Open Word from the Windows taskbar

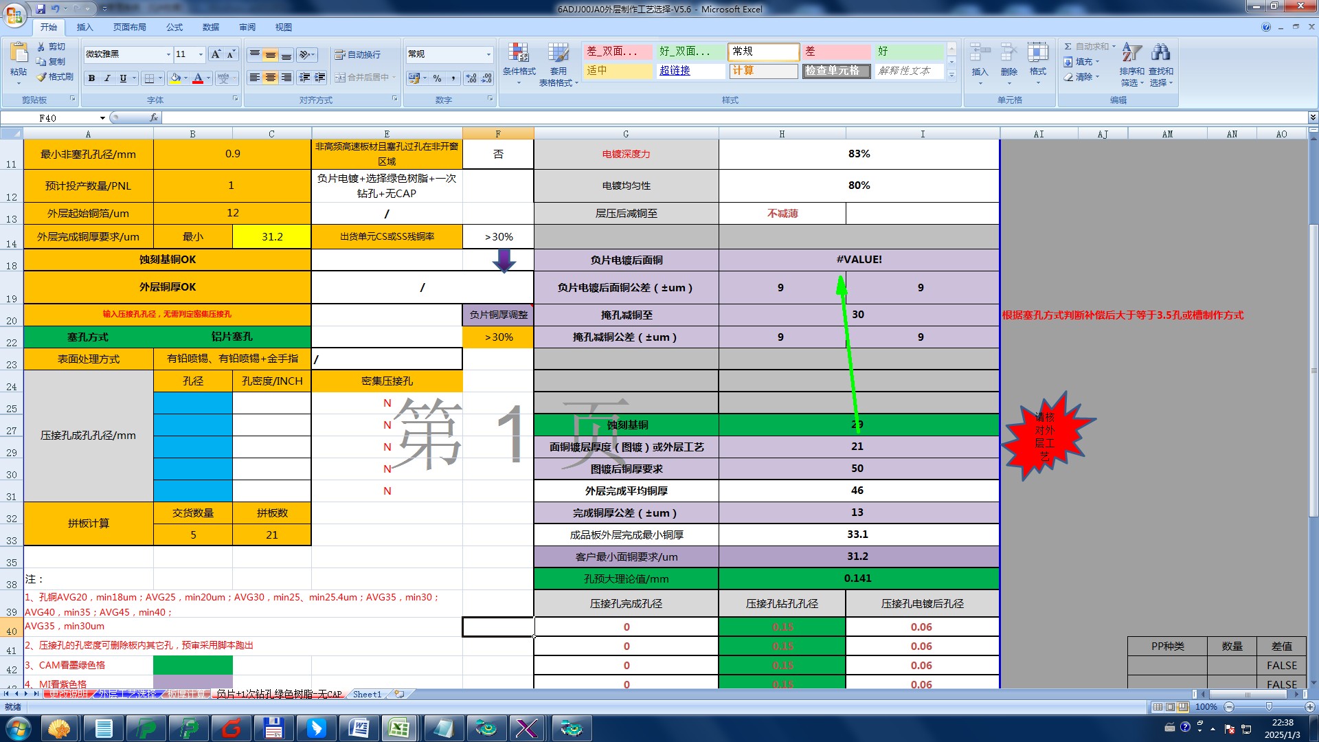click(x=359, y=728)
